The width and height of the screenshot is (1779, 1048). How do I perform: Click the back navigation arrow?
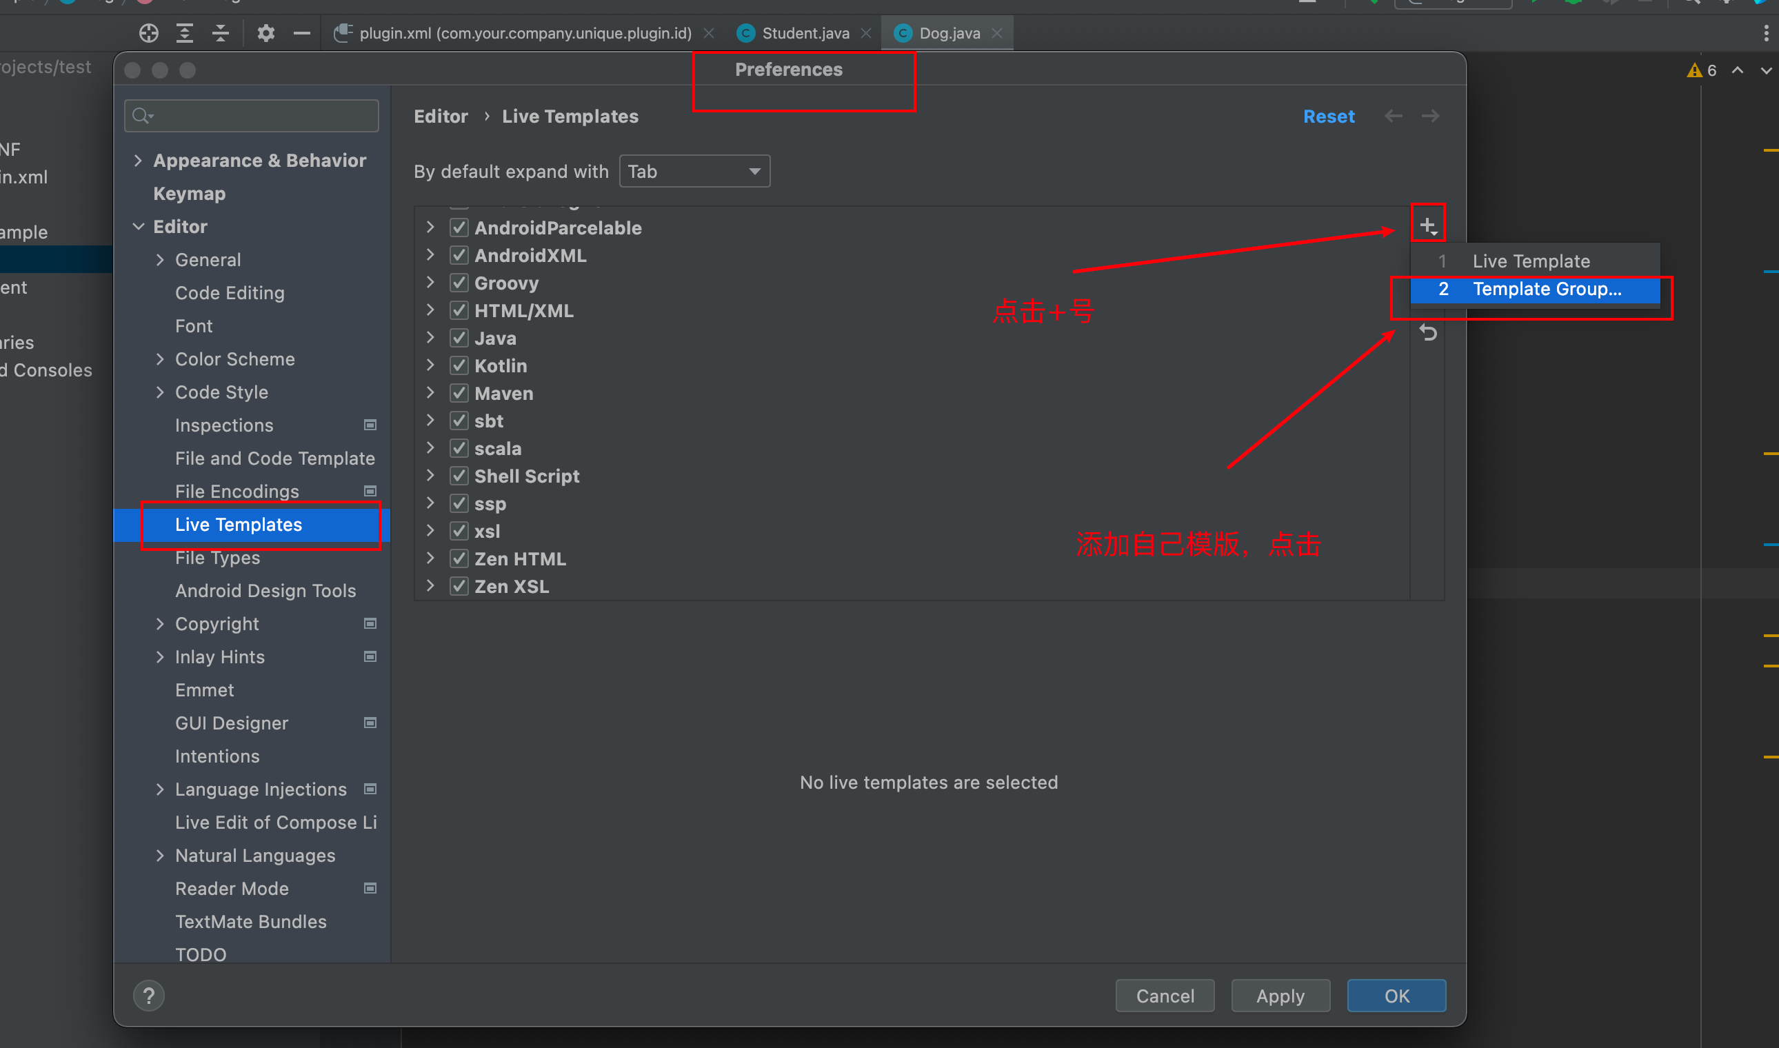pos(1394,114)
